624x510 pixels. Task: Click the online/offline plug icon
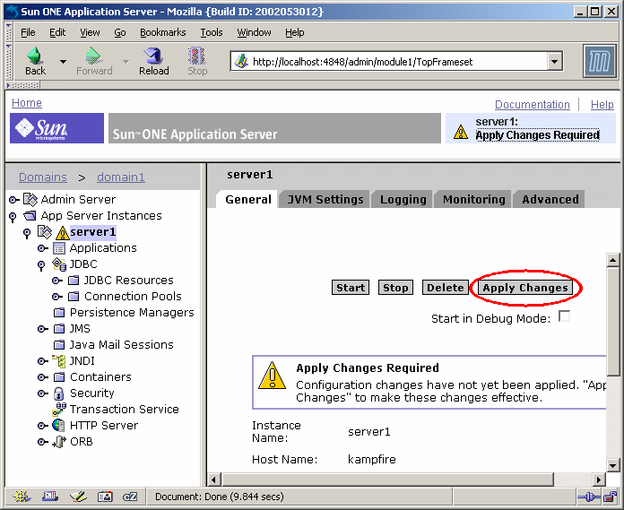pyautogui.click(x=589, y=497)
